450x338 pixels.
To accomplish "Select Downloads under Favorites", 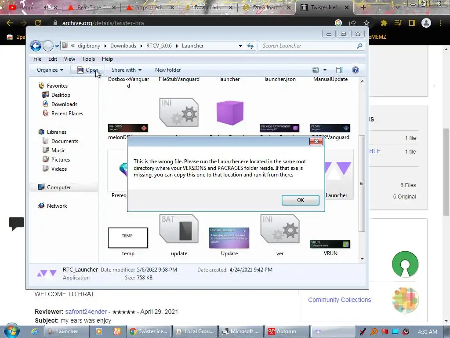I will (x=64, y=104).
